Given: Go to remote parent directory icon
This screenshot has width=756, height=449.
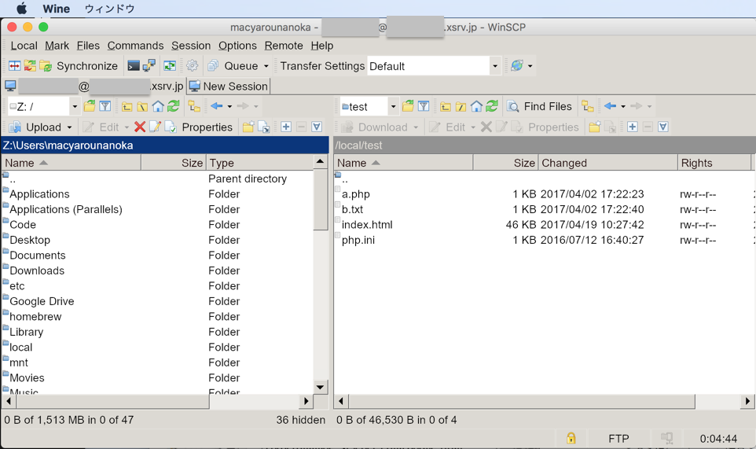Looking at the screenshot, I should point(446,107).
